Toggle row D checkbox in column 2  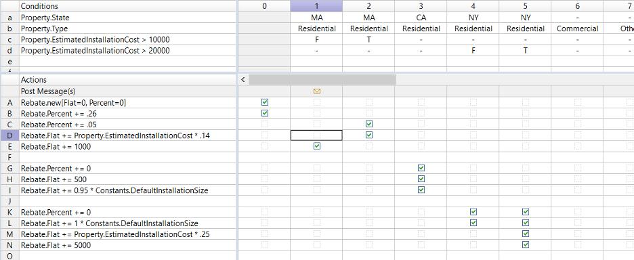point(368,135)
